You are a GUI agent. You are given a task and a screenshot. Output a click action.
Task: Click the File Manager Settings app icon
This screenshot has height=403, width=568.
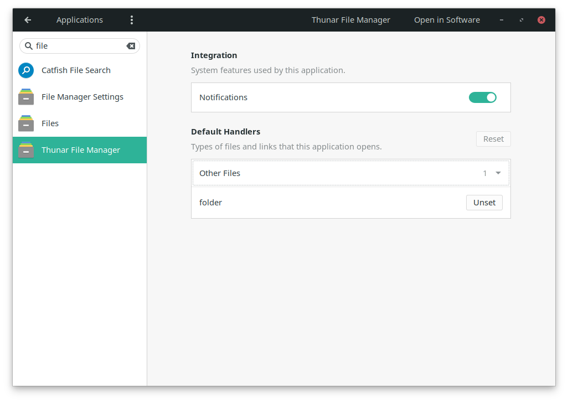(x=26, y=97)
